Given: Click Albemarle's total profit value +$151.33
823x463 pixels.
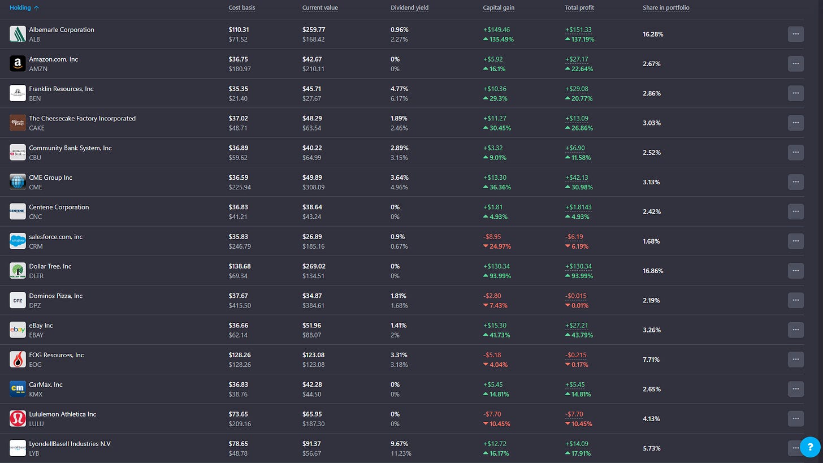Looking at the screenshot, I should [578, 29].
